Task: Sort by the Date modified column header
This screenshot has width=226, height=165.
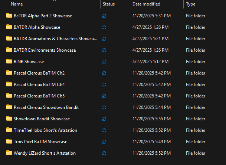Action: tap(146, 4)
